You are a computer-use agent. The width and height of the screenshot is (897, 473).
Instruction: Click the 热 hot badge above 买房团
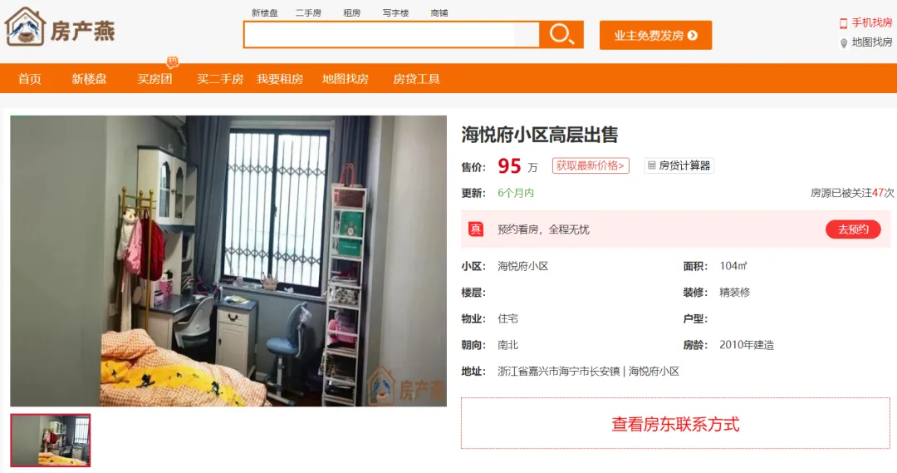(x=173, y=62)
